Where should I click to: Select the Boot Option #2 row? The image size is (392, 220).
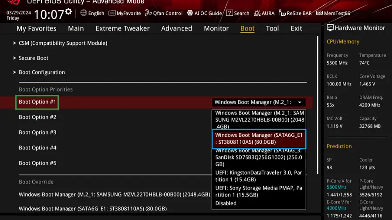37,117
